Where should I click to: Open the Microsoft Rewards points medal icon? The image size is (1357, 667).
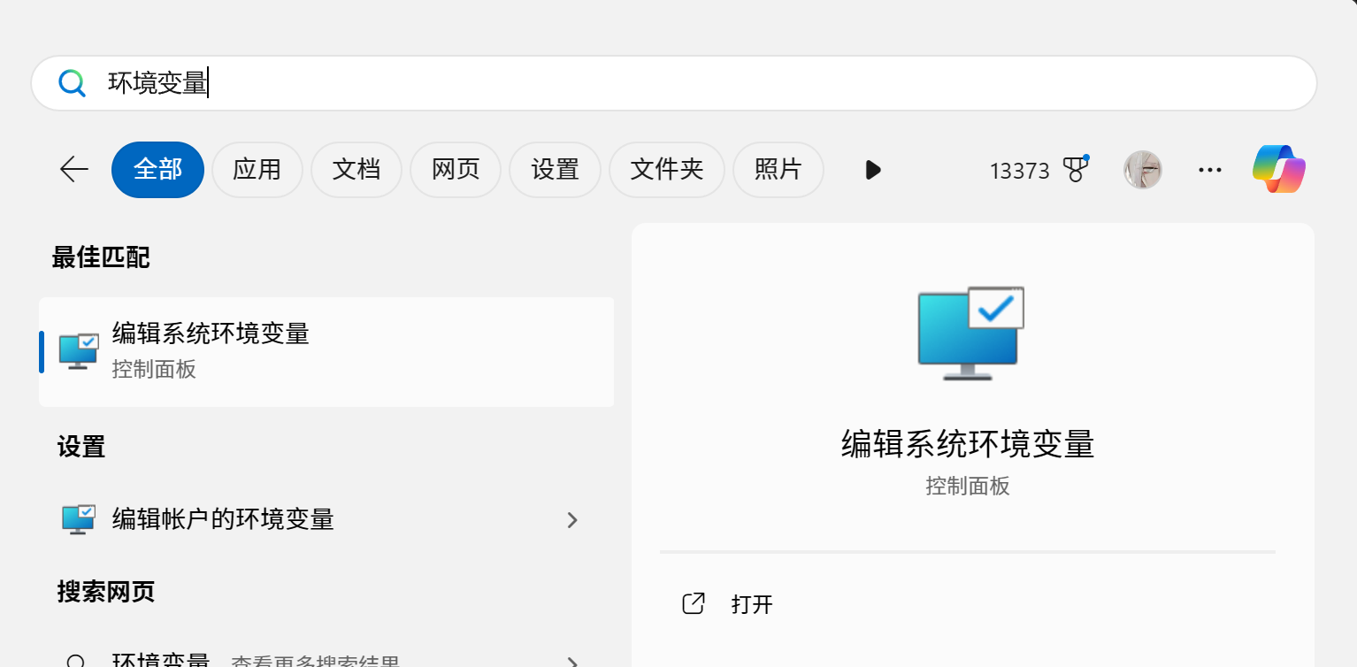point(1076,170)
